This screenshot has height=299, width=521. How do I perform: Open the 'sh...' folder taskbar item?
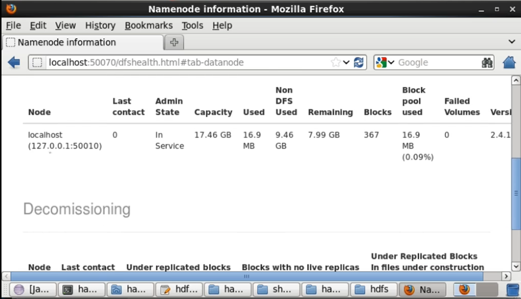point(276,289)
